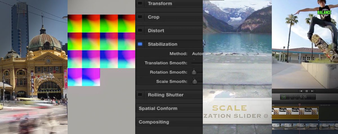Click the Rotation Smooth label
Image resolution: width=338 pixels, height=134 pixels.
[168, 72]
